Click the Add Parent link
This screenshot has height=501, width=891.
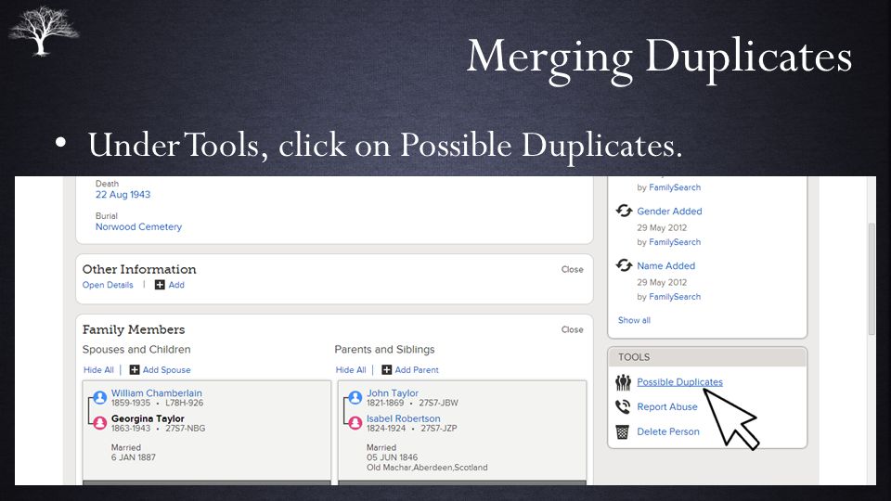pos(417,370)
